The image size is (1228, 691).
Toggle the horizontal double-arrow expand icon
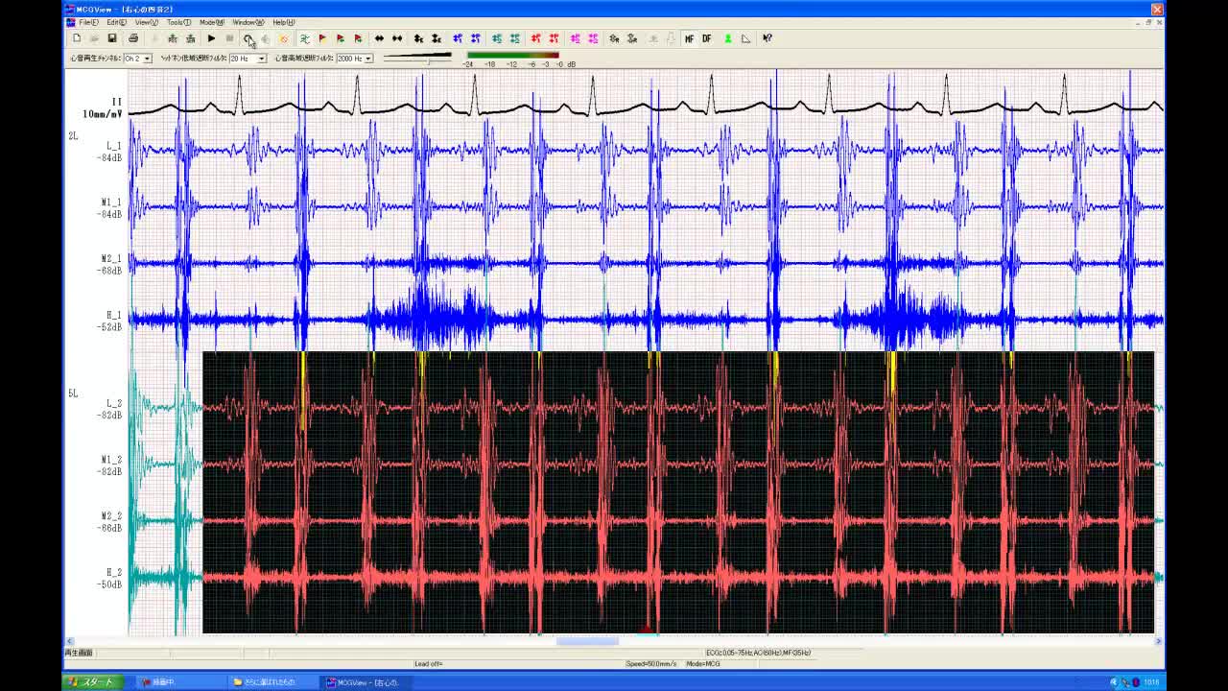coord(379,38)
